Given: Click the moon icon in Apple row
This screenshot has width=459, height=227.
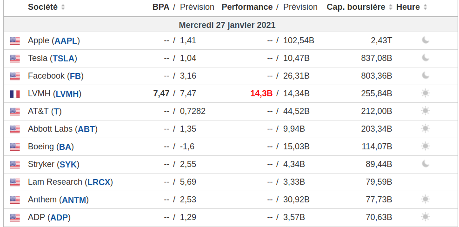Looking at the screenshot, I should pos(426,40).
